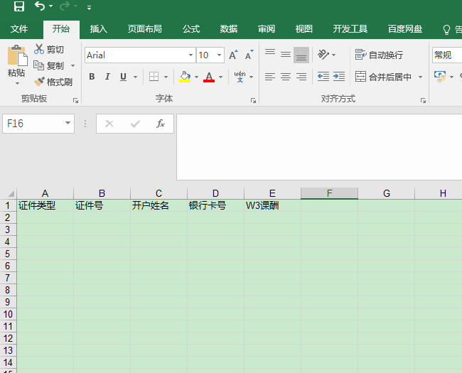
Task: Increase font size with larger A icon
Action: coord(233,55)
